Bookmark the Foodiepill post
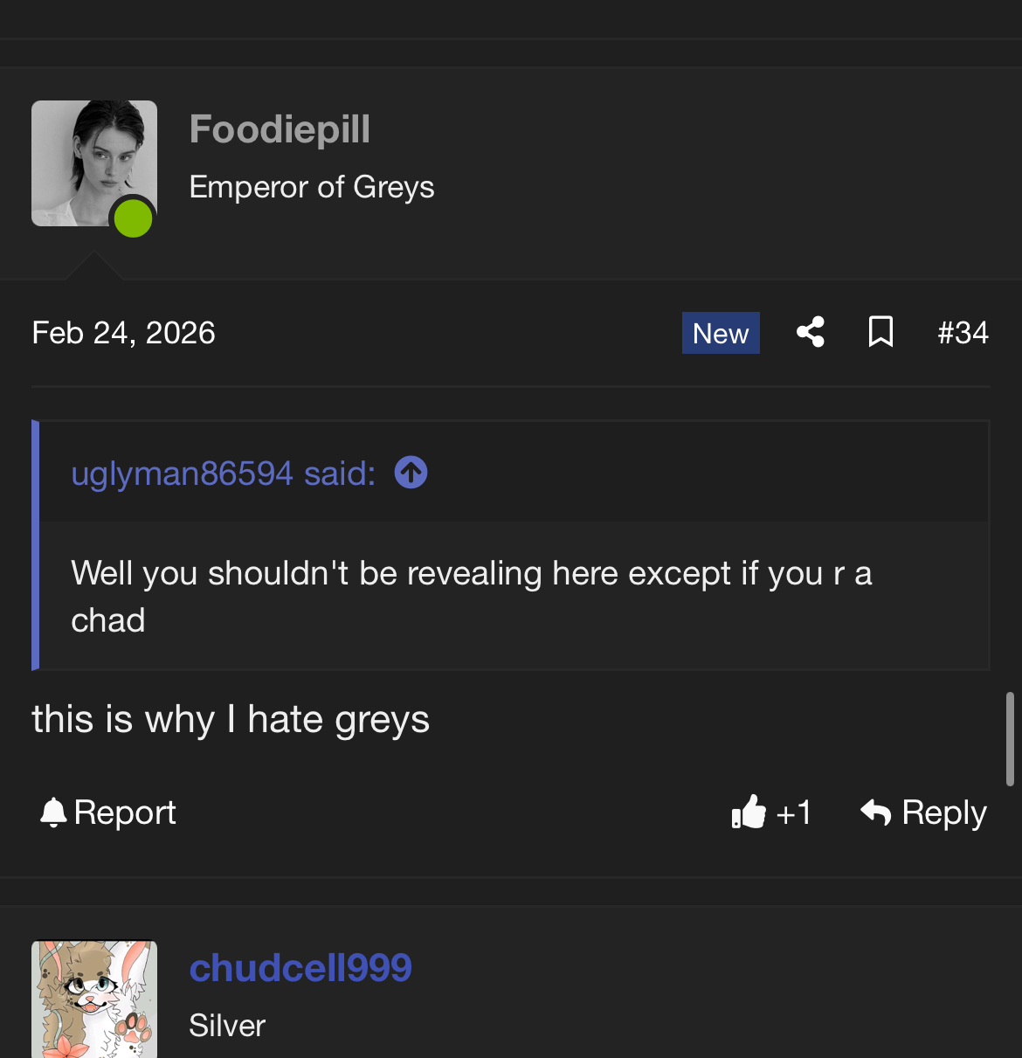The image size is (1022, 1058). pos(880,332)
